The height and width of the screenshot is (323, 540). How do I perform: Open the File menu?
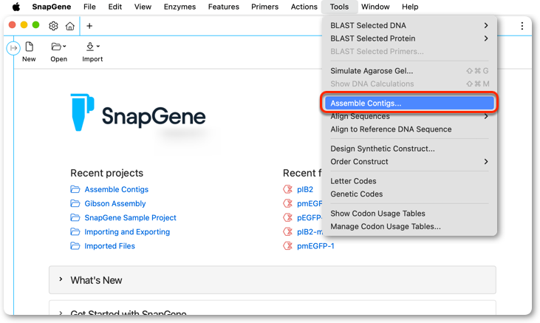tap(89, 7)
